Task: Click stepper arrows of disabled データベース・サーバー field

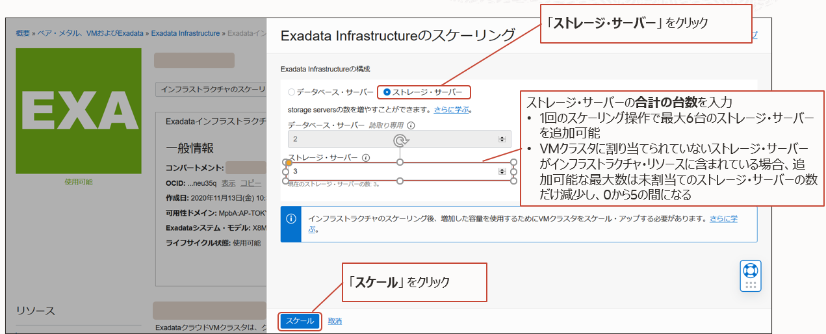Action: coord(501,139)
